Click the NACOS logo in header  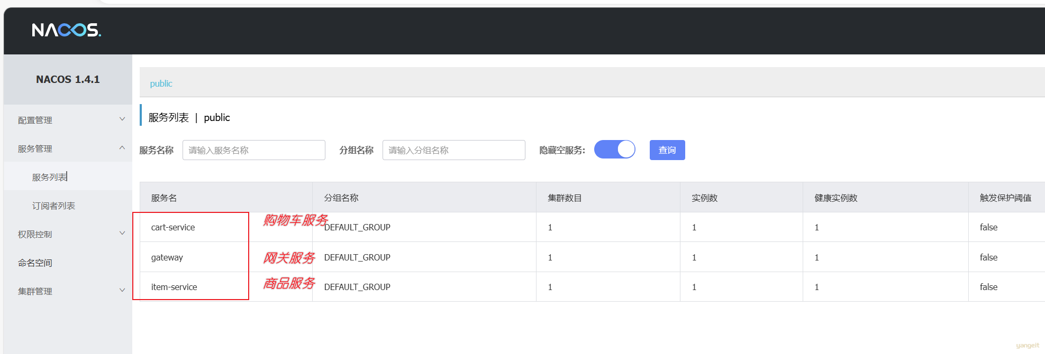(66, 30)
